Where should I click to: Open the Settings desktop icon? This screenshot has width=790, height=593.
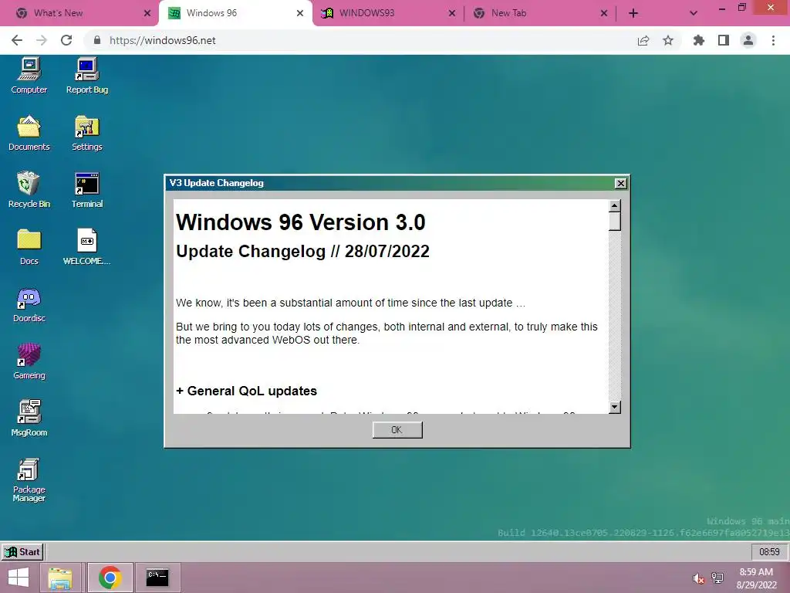pos(86,133)
